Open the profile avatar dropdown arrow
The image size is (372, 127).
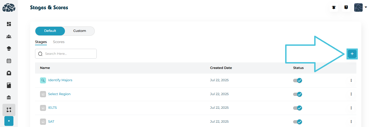click(366, 7)
